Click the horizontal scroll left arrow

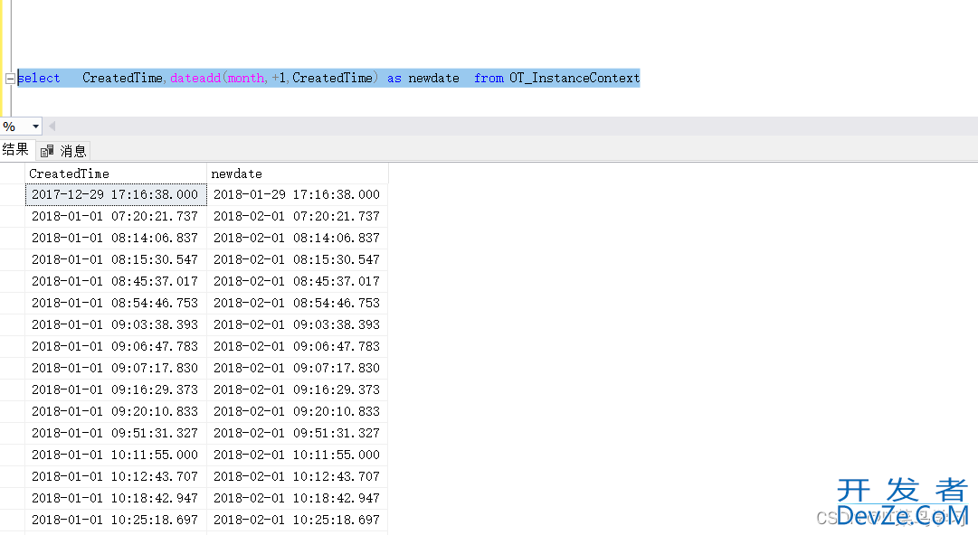click(x=52, y=127)
